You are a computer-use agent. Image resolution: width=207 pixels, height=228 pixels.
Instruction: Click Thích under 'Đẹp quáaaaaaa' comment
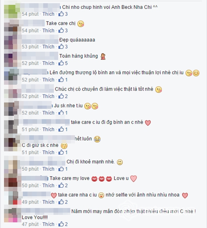coord(48,46)
